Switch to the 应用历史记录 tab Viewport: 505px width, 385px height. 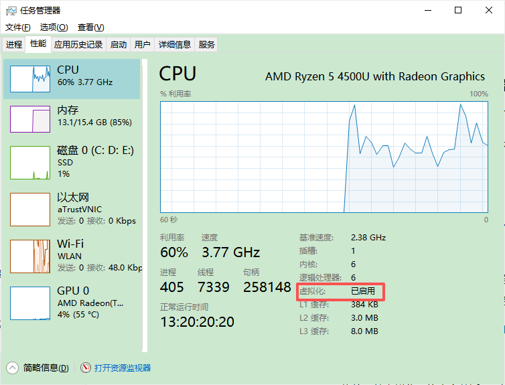click(x=78, y=44)
